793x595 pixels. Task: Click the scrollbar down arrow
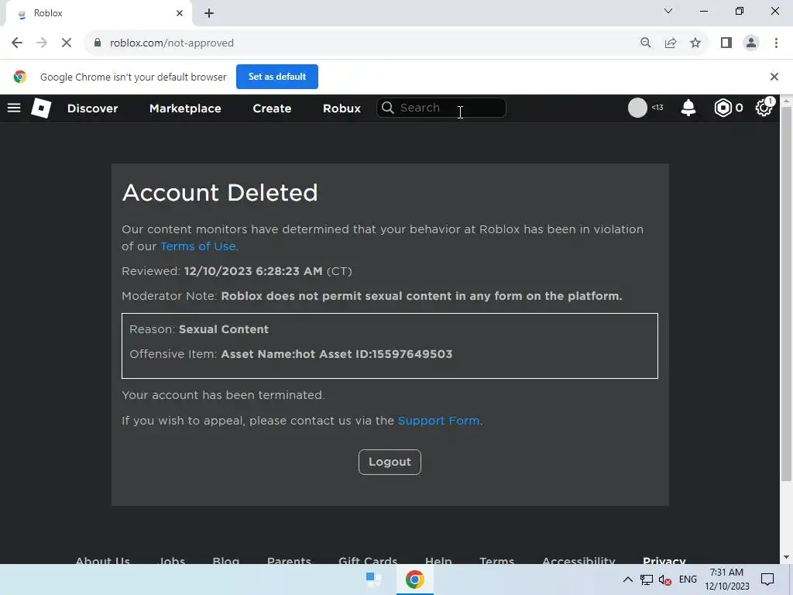(786, 557)
